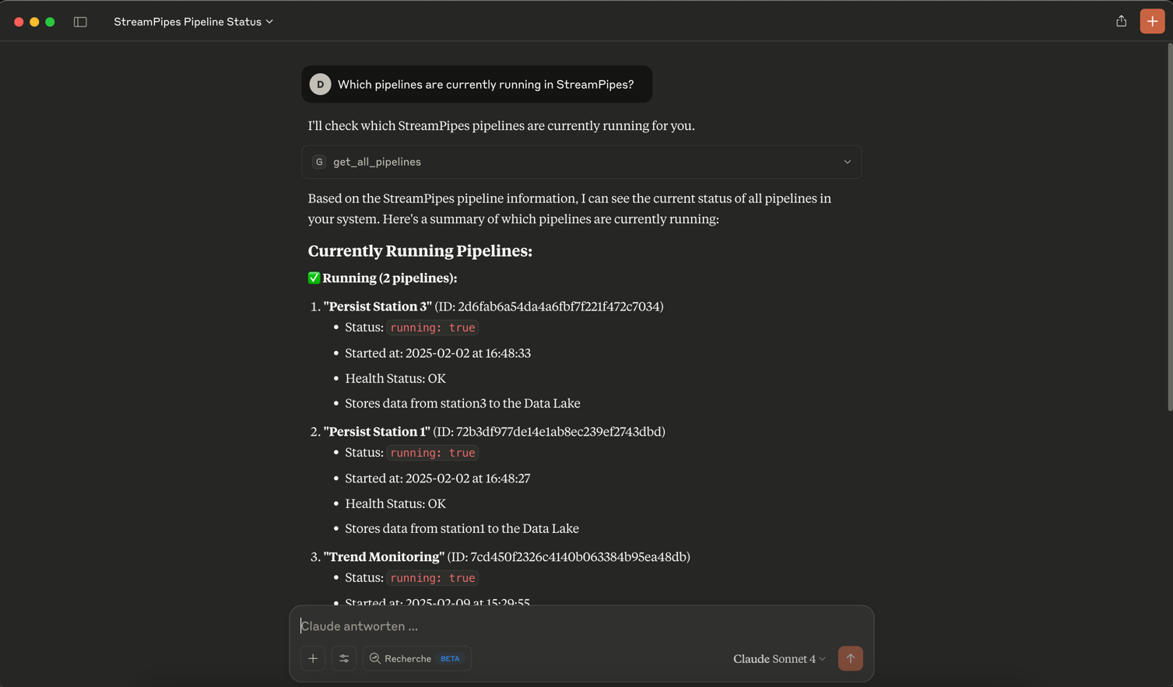The width and height of the screenshot is (1173, 687).
Task: Open tool options via the sliders icon
Action: (344, 658)
